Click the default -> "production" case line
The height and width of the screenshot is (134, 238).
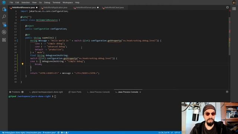click(x=49, y=50)
